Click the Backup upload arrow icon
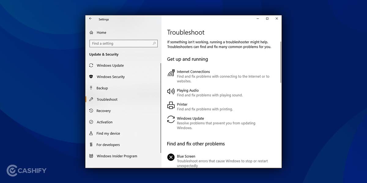367x183 pixels. 91,88
